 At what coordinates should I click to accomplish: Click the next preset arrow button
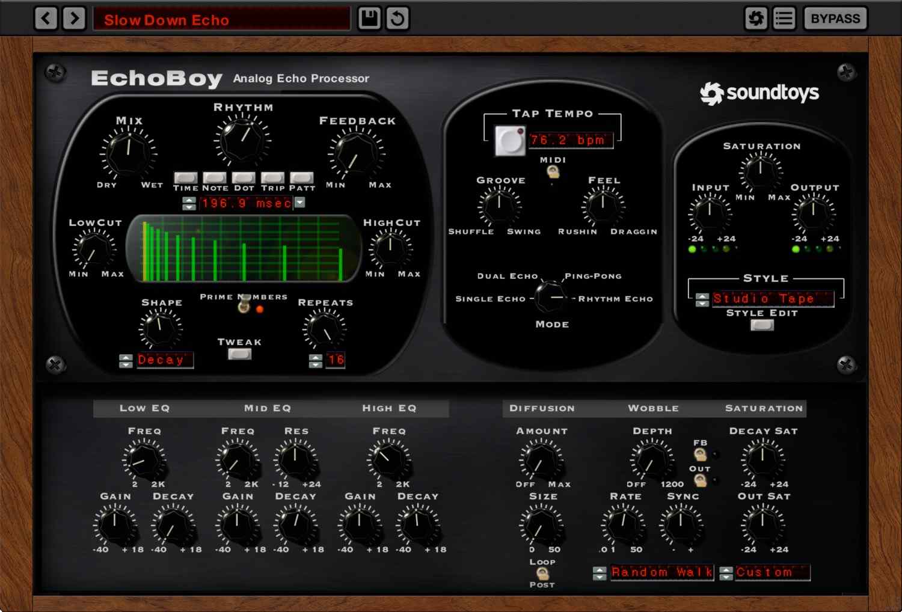pos(75,18)
